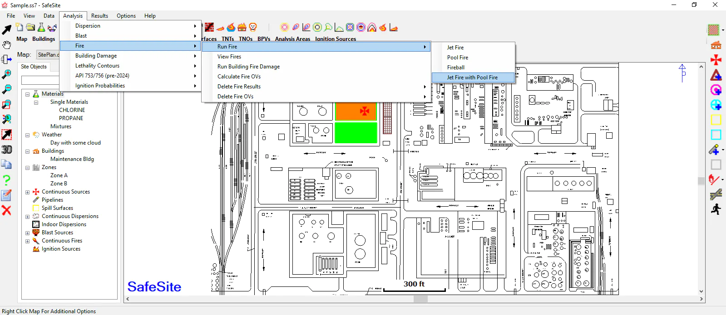Select Jet Fire with Pool Fire
The height and width of the screenshot is (315, 726).
tap(473, 78)
